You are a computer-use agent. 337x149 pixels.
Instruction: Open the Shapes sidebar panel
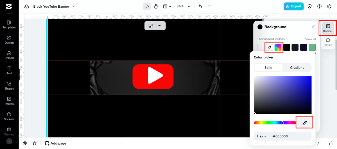coord(9,86)
